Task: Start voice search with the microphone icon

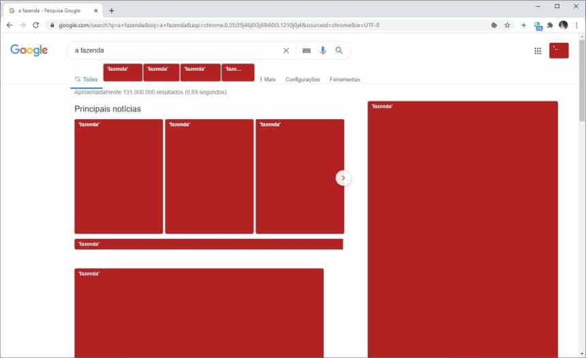Action: tap(323, 50)
